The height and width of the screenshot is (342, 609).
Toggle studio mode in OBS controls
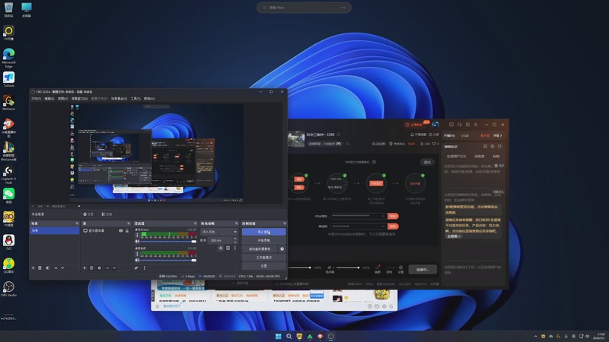263,258
